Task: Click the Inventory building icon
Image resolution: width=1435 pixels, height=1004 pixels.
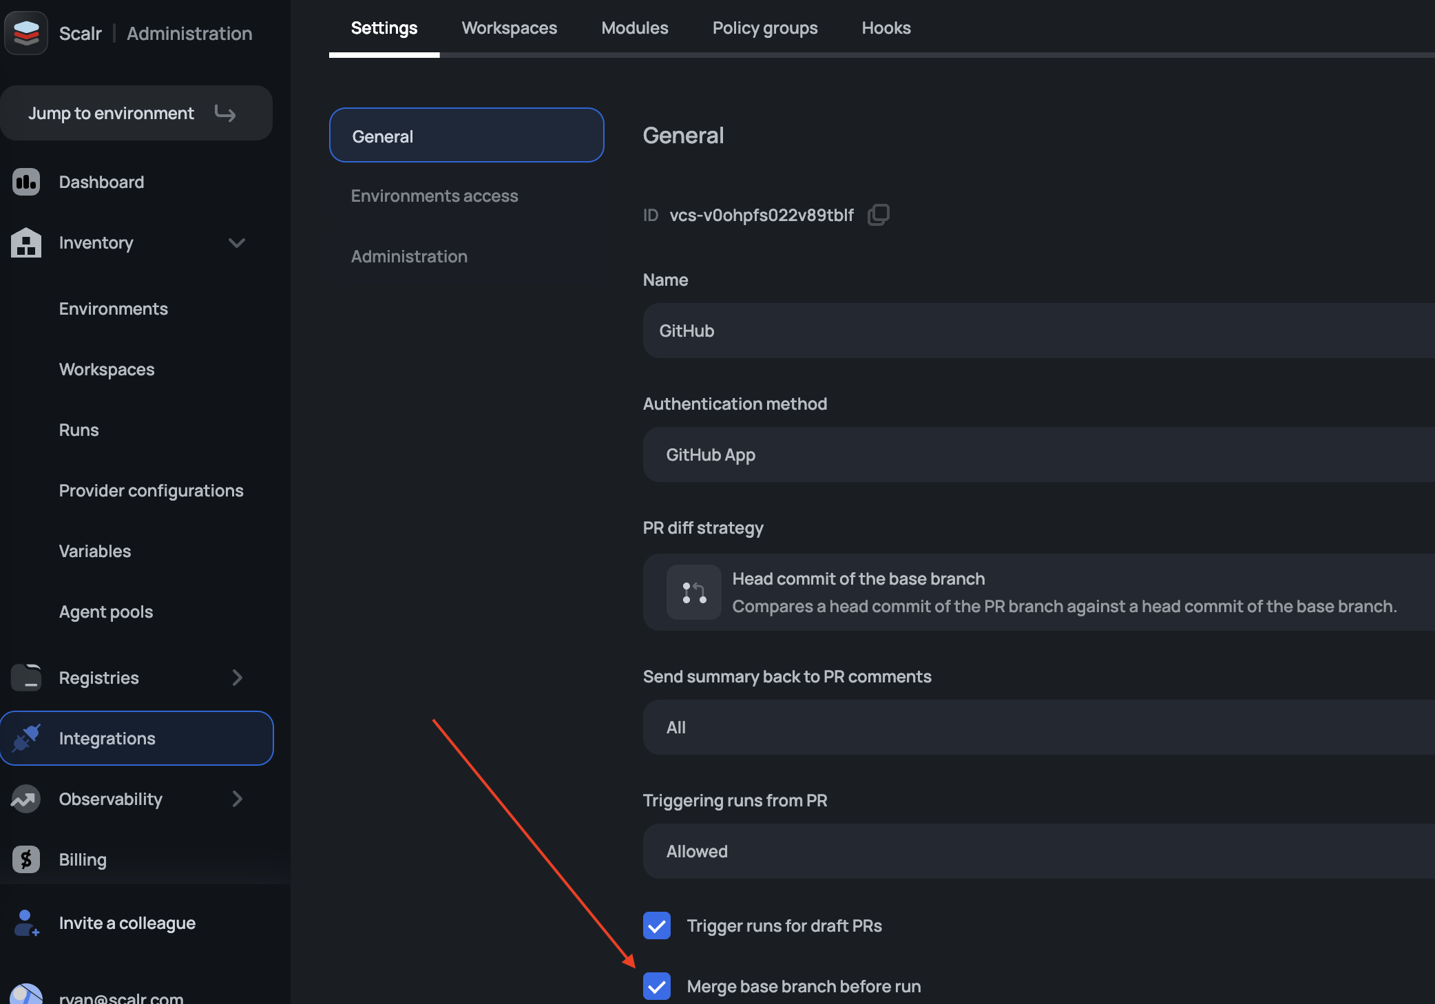Action: [26, 242]
